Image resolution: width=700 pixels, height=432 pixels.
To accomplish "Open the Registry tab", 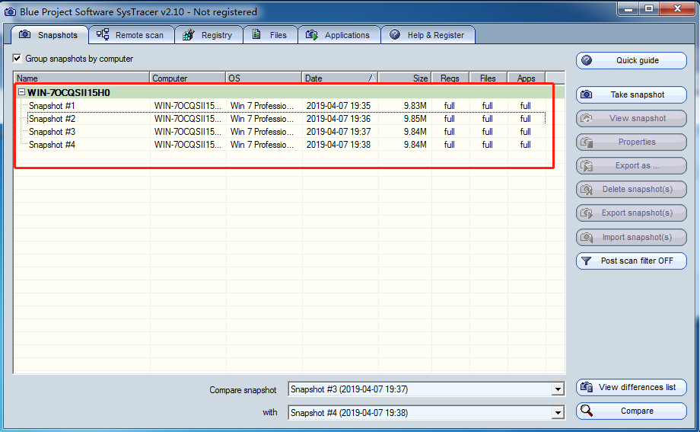I will [x=208, y=35].
